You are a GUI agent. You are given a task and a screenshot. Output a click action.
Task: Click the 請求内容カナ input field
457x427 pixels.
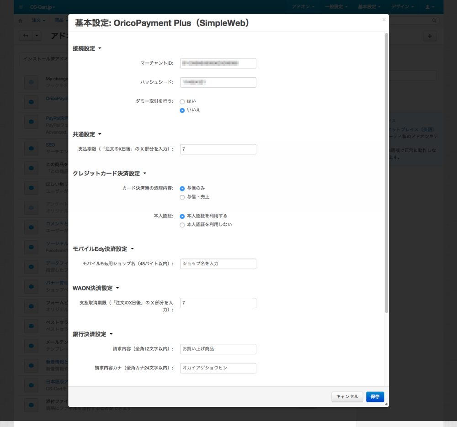tap(218, 368)
